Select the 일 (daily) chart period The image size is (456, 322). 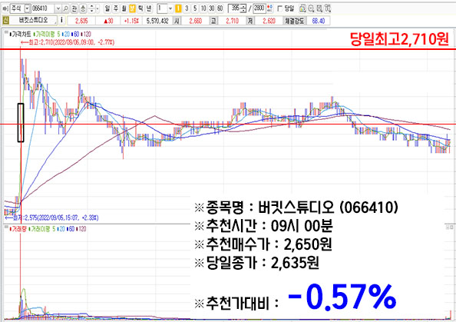point(107,8)
